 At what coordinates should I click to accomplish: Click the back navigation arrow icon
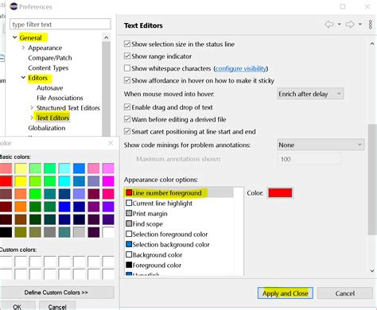coord(329,25)
